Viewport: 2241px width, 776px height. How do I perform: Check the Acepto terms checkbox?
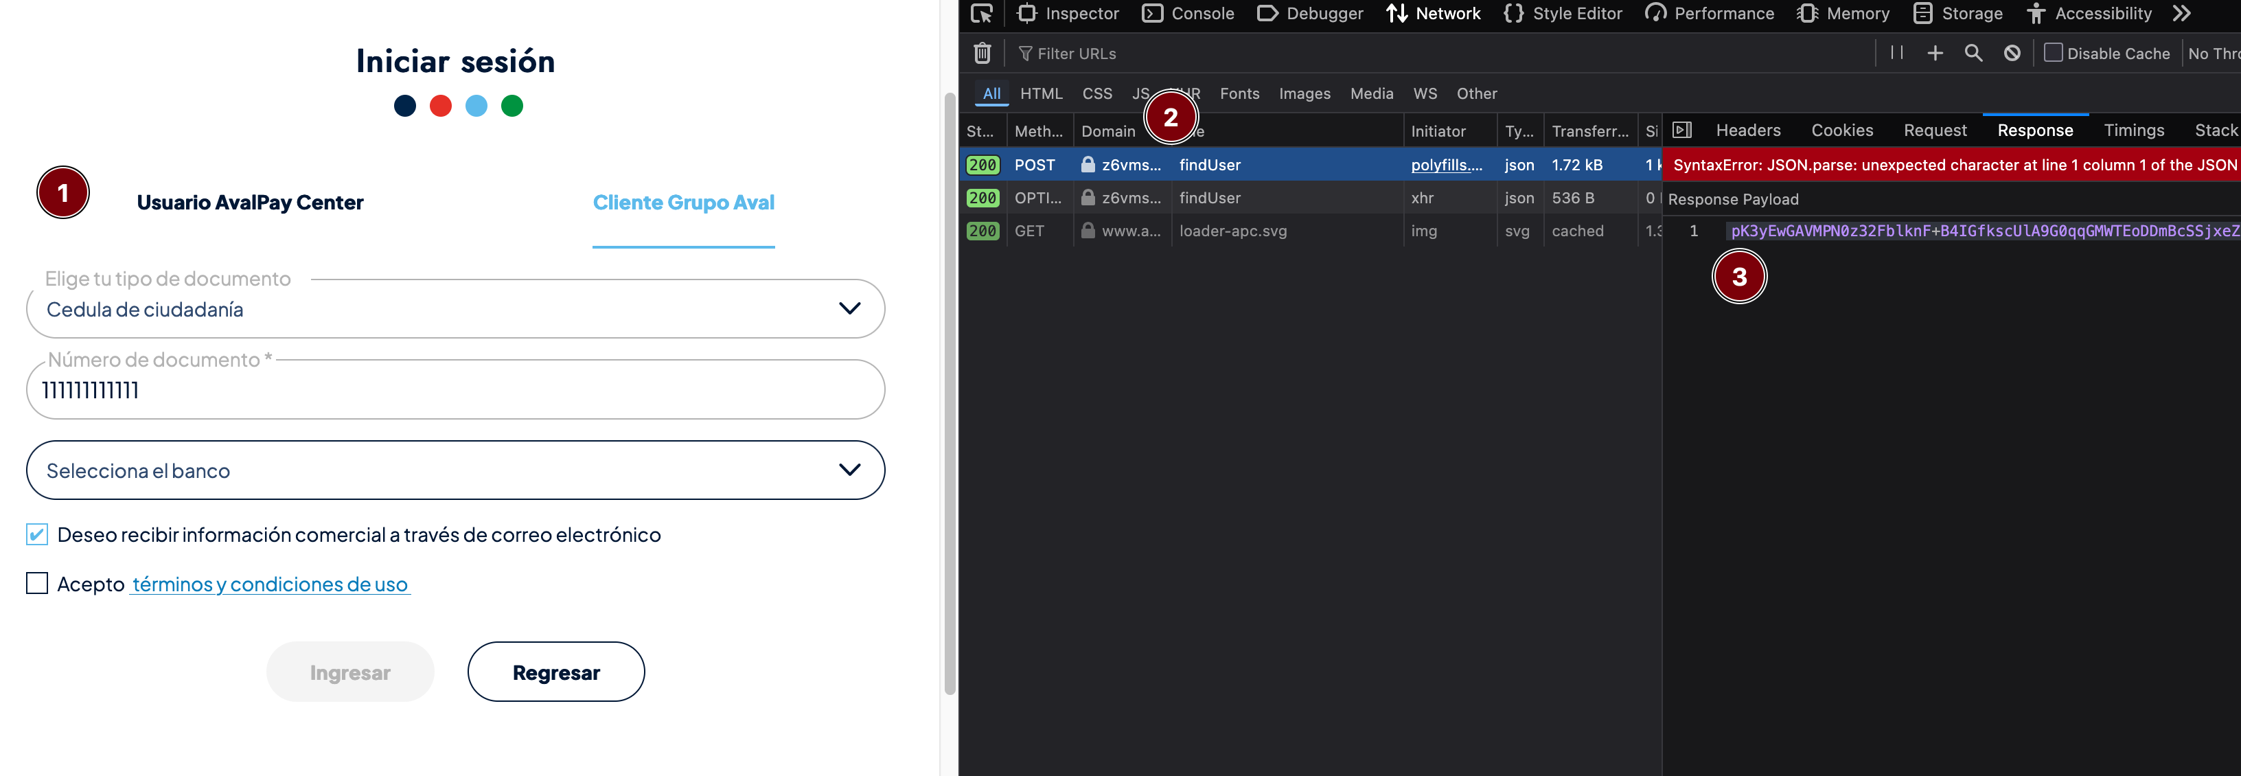click(x=36, y=583)
